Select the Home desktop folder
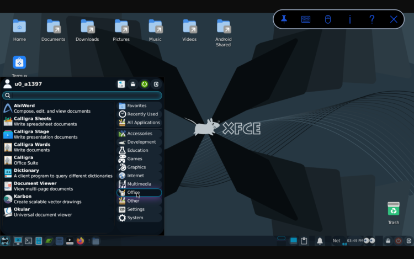The image size is (414, 259). click(x=19, y=30)
